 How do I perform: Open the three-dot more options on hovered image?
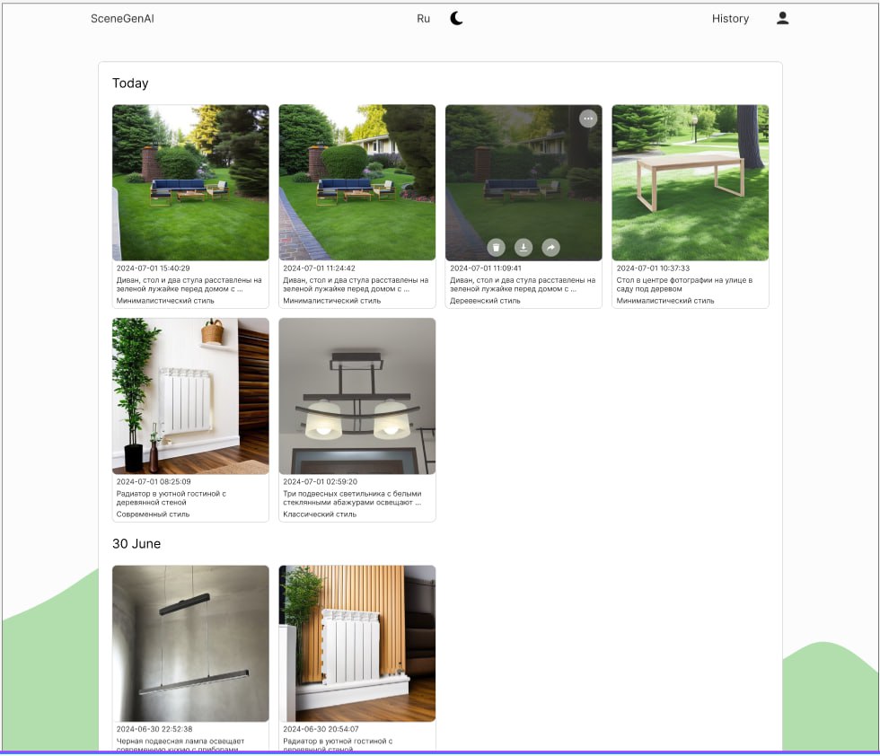[588, 119]
